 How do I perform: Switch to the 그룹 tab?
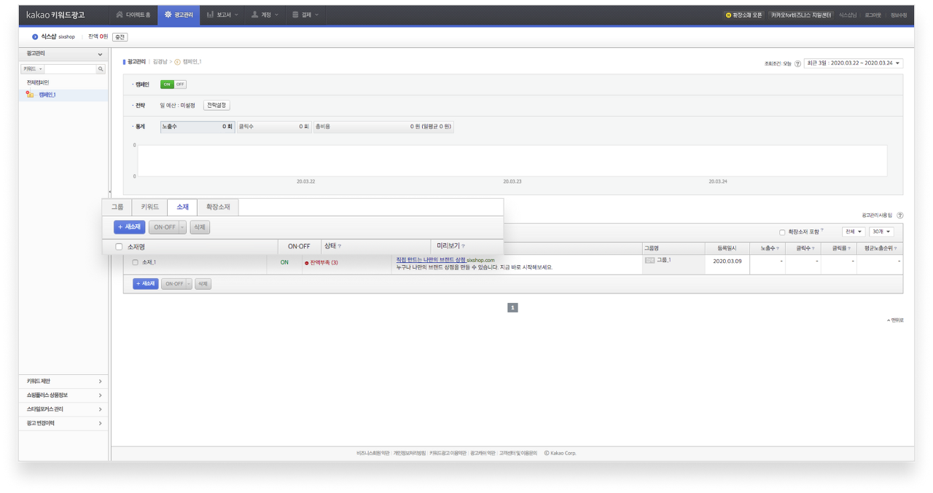click(117, 207)
